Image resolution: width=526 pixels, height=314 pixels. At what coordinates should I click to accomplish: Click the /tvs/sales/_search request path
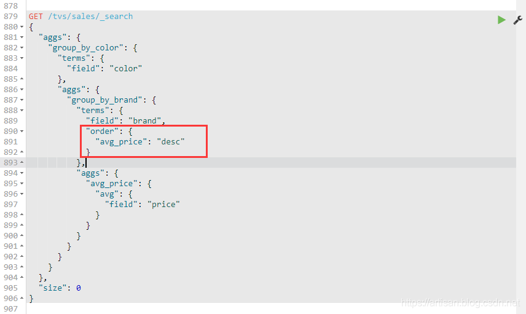point(90,17)
